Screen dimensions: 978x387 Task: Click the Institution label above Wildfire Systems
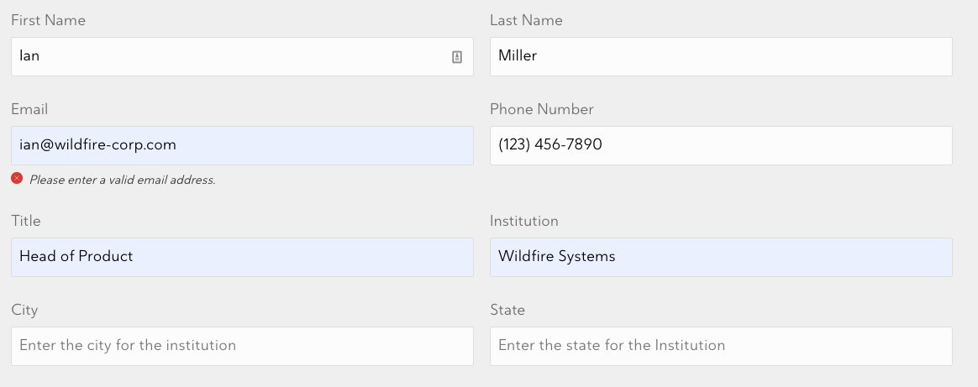(x=524, y=222)
